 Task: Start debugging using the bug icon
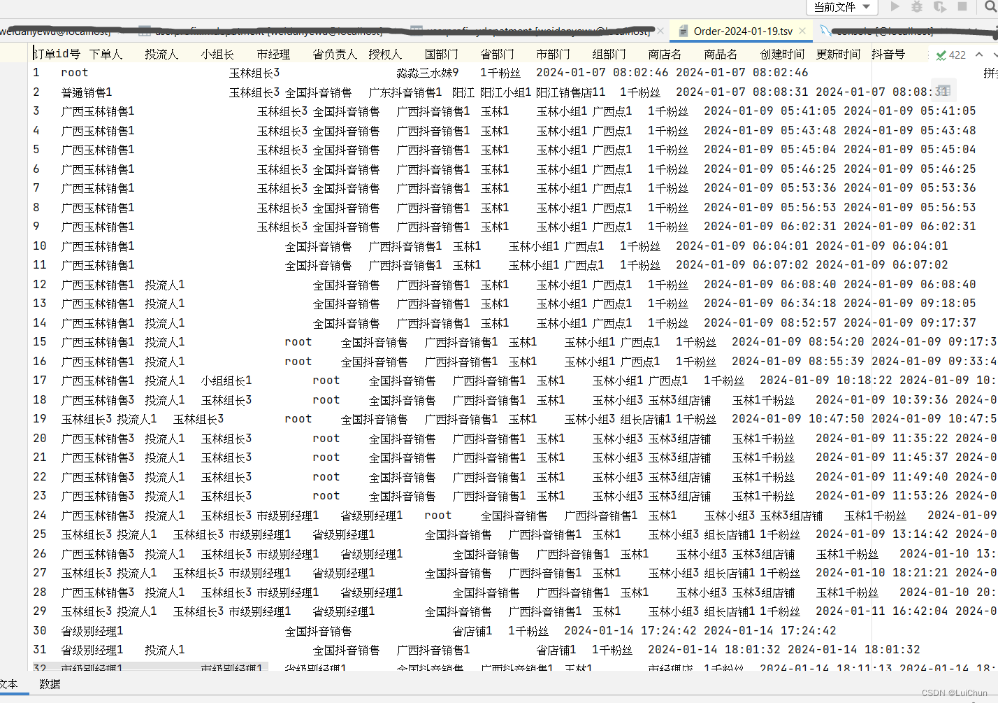tap(917, 8)
